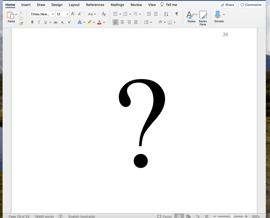The width and height of the screenshot is (270, 218).
Task: Click the Increase Indent icon
Action: click(156, 14)
